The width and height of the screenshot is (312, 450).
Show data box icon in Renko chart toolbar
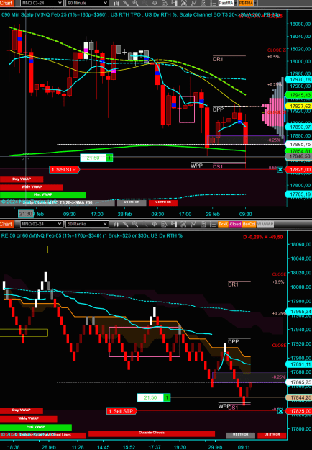tap(164, 224)
